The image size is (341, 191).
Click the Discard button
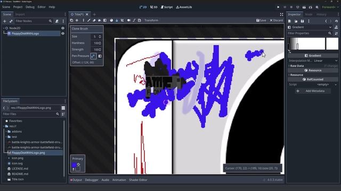pos(277,20)
